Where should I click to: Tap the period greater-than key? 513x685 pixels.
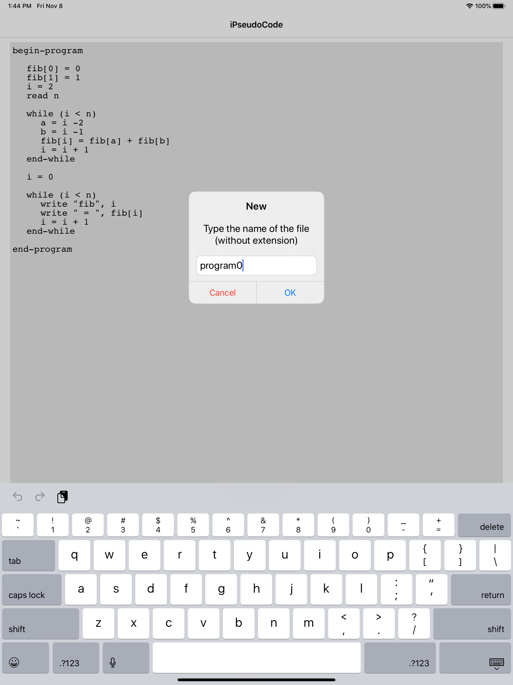click(x=379, y=624)
